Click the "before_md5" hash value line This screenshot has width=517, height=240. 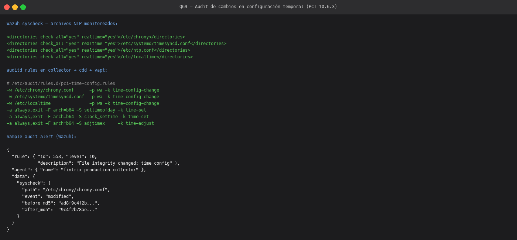click(61, 203)
